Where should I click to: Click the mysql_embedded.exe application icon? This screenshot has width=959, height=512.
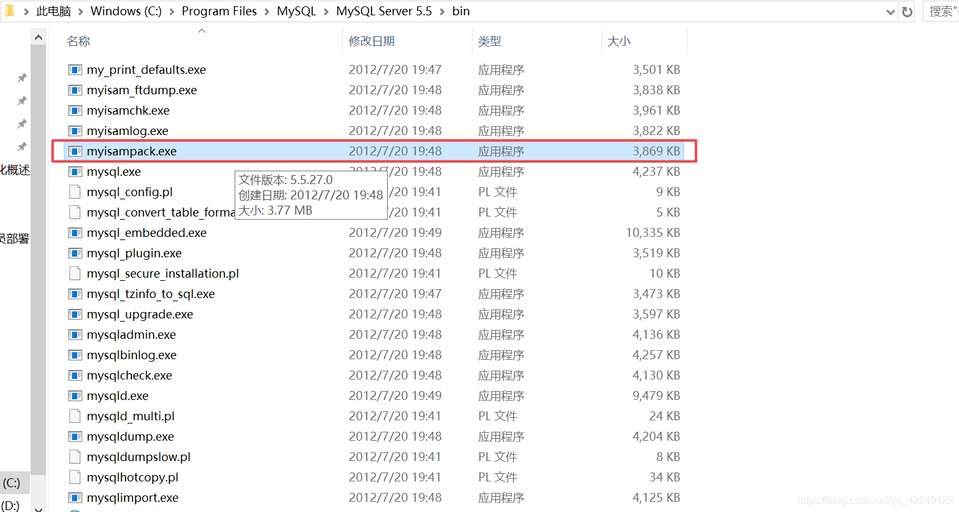[x=75, y=233]
